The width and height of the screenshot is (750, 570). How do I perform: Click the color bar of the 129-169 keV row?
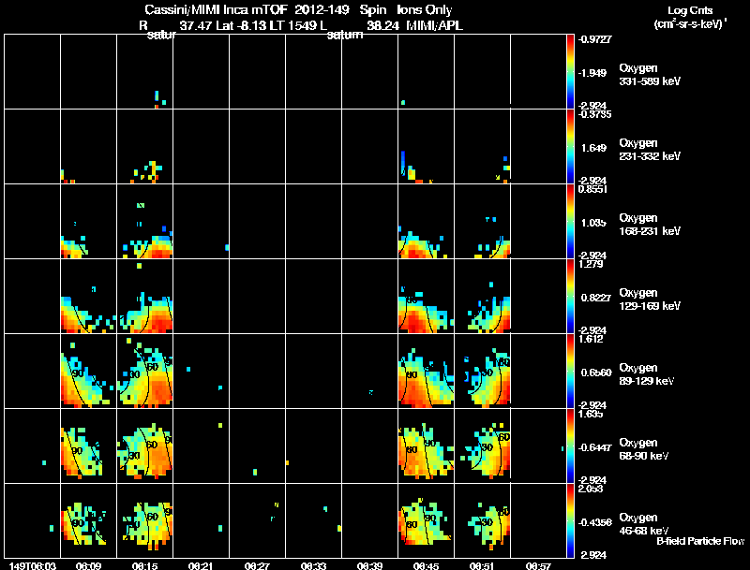point(570,297)
